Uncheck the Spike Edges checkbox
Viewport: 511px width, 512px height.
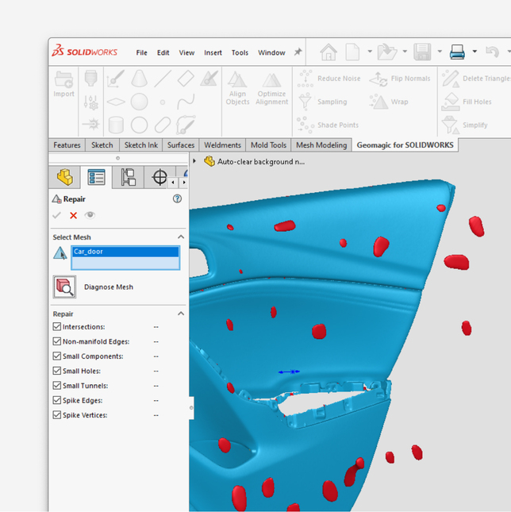[57, 400]
